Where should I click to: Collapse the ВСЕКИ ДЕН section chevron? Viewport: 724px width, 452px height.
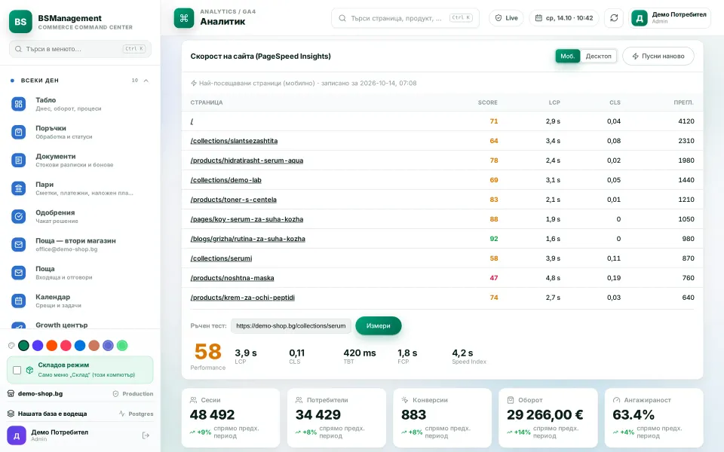coord(146,81)
